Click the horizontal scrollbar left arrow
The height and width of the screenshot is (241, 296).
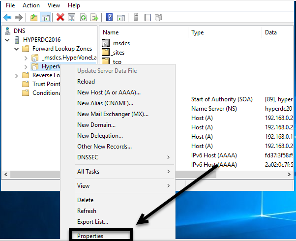point(6,174)
